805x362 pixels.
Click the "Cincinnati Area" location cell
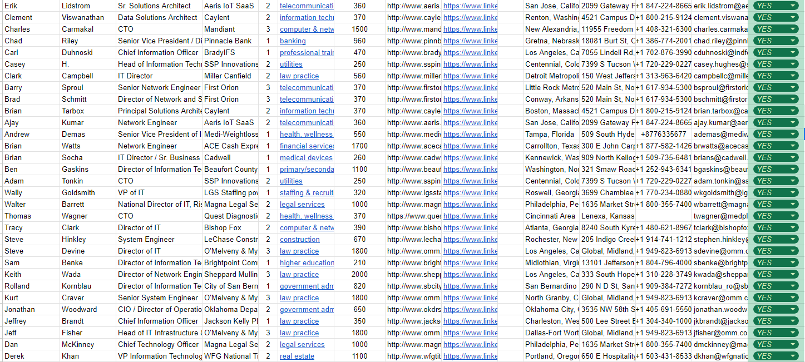pos(551,216)
